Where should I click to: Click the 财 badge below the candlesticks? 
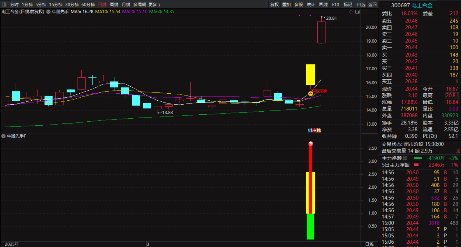pos(310,130)
